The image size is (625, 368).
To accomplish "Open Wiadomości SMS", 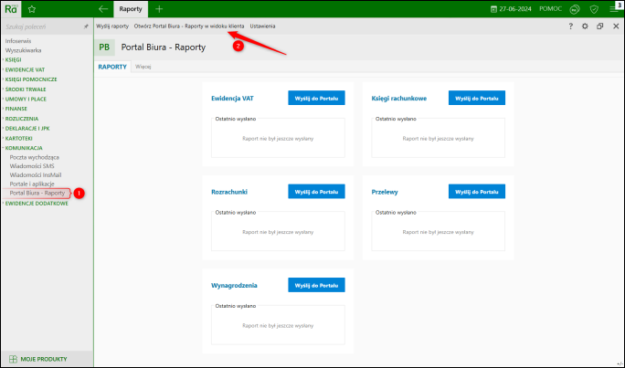I will click(x=32, y=166).
